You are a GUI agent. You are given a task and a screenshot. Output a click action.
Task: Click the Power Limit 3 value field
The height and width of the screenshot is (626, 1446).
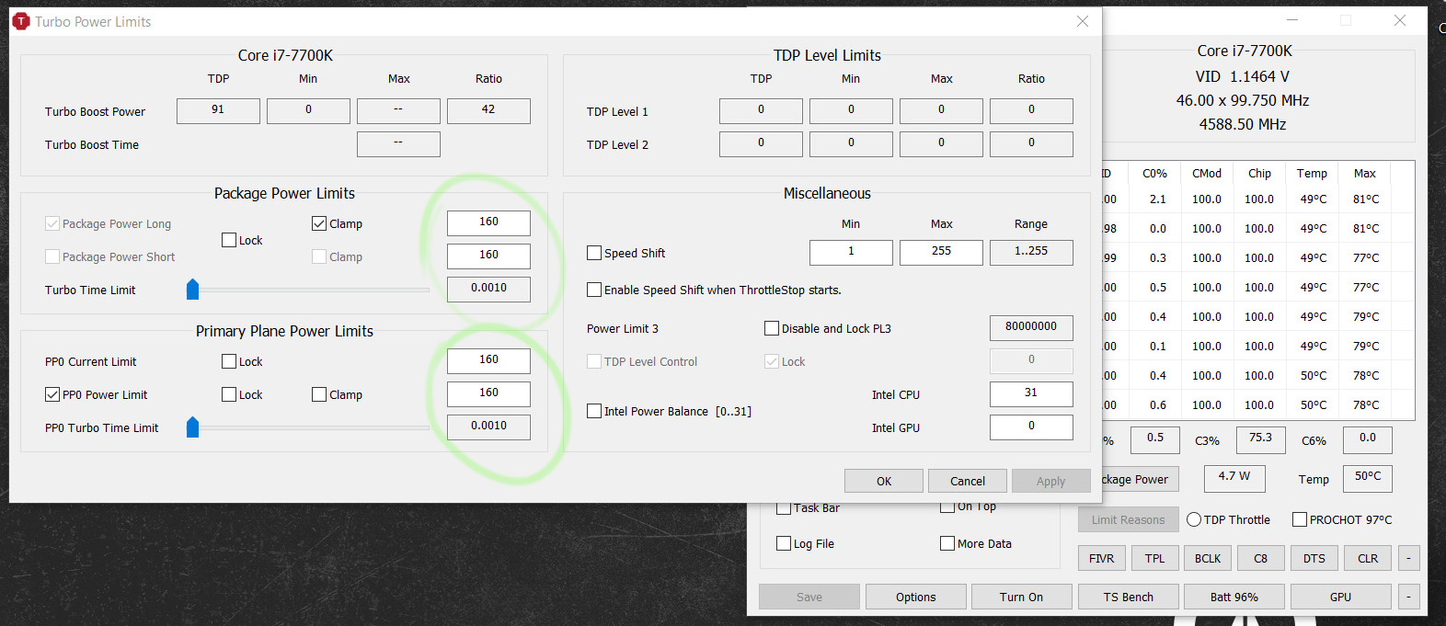(x=1031, y=327)
